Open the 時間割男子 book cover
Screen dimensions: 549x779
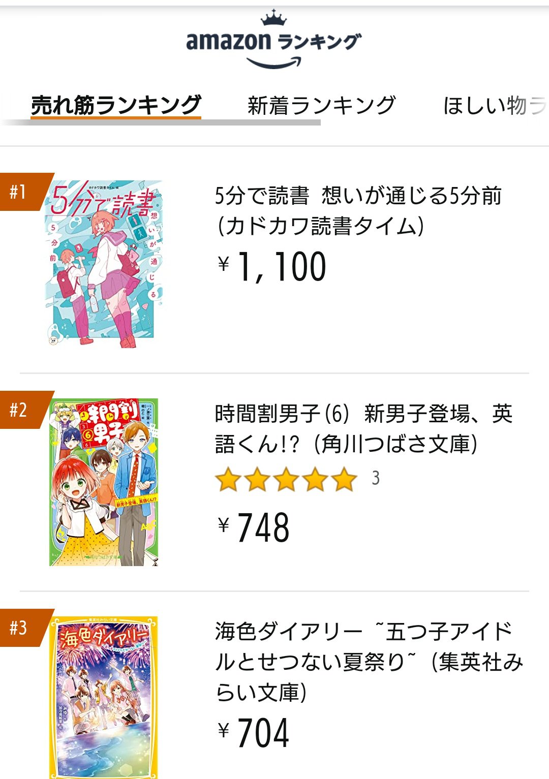[104, 482]
